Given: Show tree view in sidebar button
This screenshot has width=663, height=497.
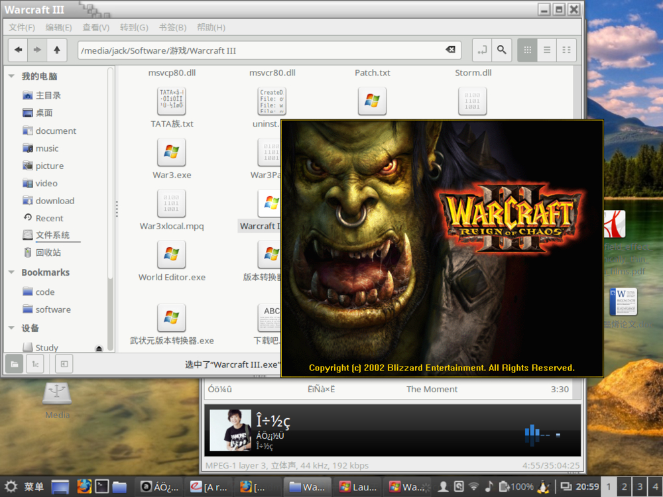Looking at the screenshot, I should [x=35, y=364].
